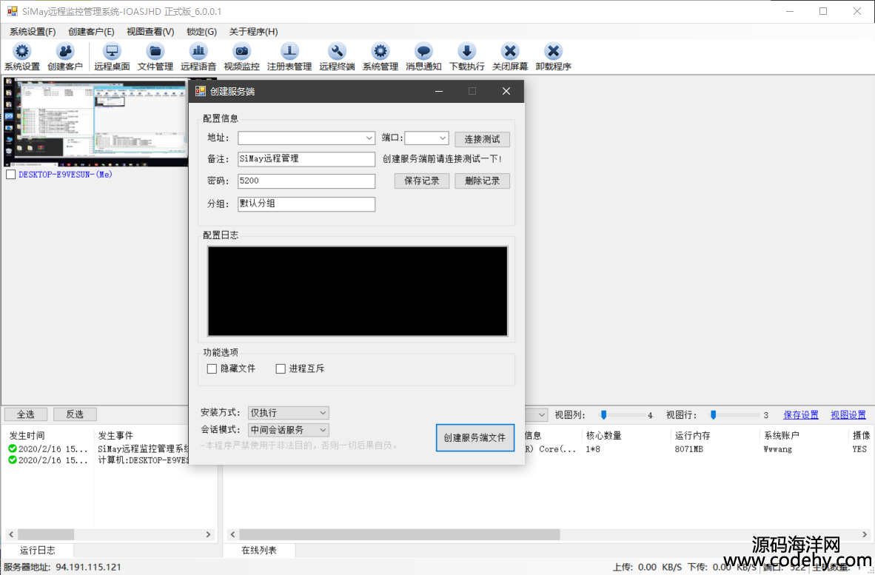Open the 锁定(G) menu

tap(201, 32)
